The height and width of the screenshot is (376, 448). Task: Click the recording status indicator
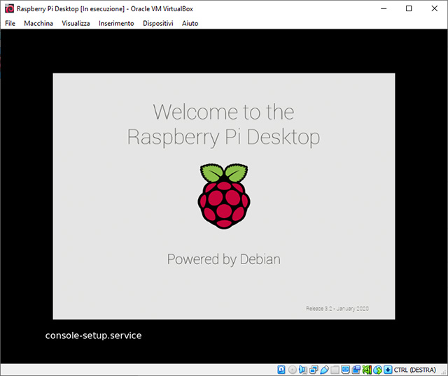click(356, 369)
